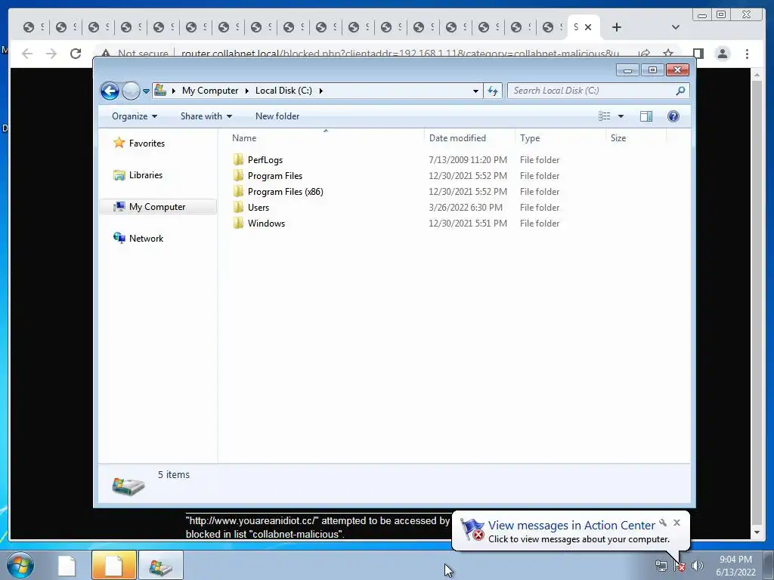Click the Chrome address bar URL

tap(400, 54)
